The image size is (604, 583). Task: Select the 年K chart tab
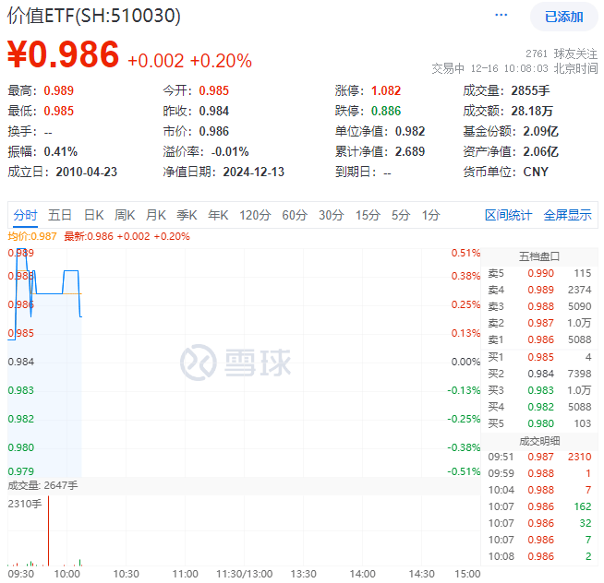(218, 215)
